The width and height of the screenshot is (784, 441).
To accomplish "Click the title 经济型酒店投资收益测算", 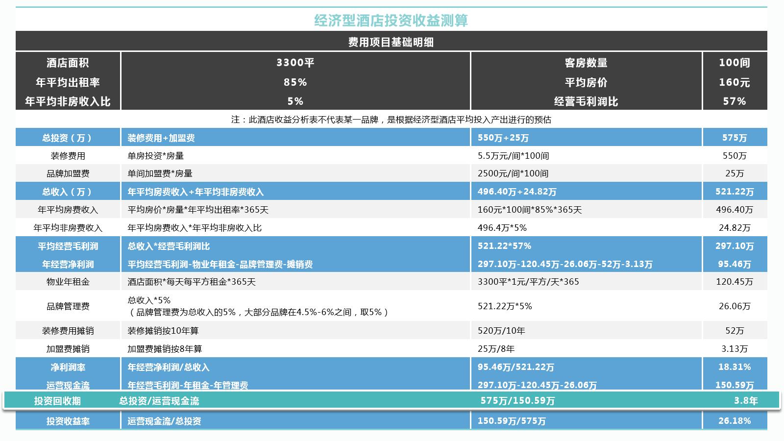I will [392, 21].
